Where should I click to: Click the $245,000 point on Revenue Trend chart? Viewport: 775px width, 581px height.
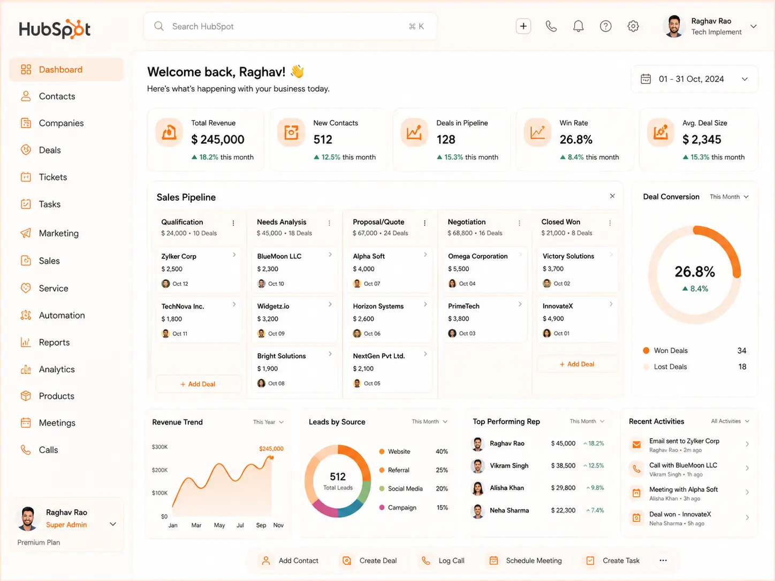[x=272, y=457]
